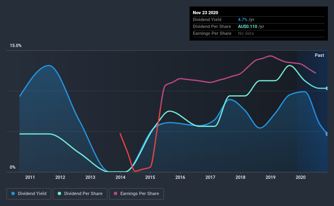Click the 2018 x-axis label
334x206 pixels.
click(x=240, y=177)
